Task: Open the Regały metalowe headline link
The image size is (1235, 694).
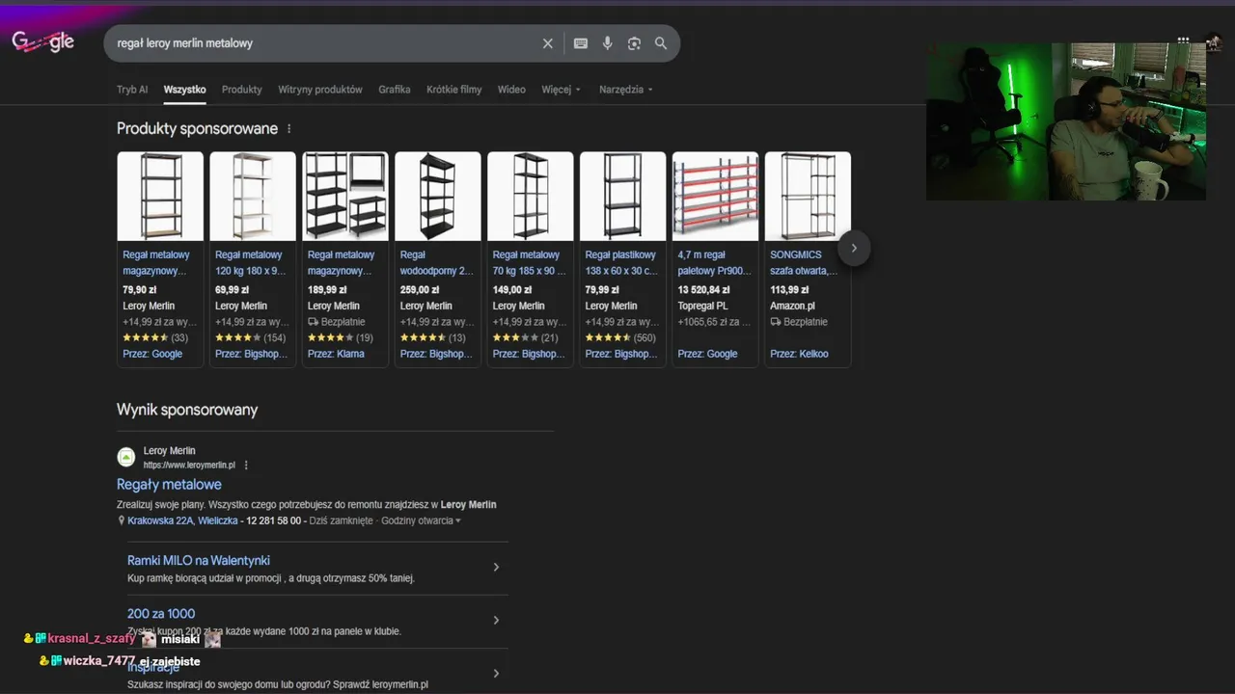Action: pos(169,485)
